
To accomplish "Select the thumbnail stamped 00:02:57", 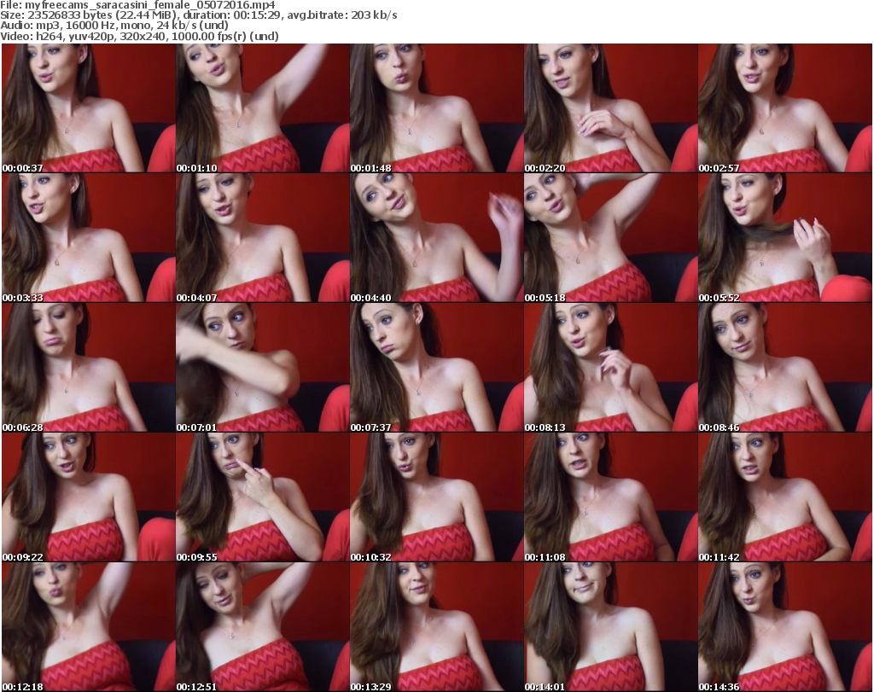I will 785,108.
